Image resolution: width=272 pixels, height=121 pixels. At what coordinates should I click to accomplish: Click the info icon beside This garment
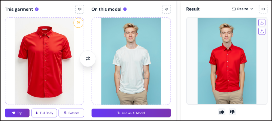(37, 9)
